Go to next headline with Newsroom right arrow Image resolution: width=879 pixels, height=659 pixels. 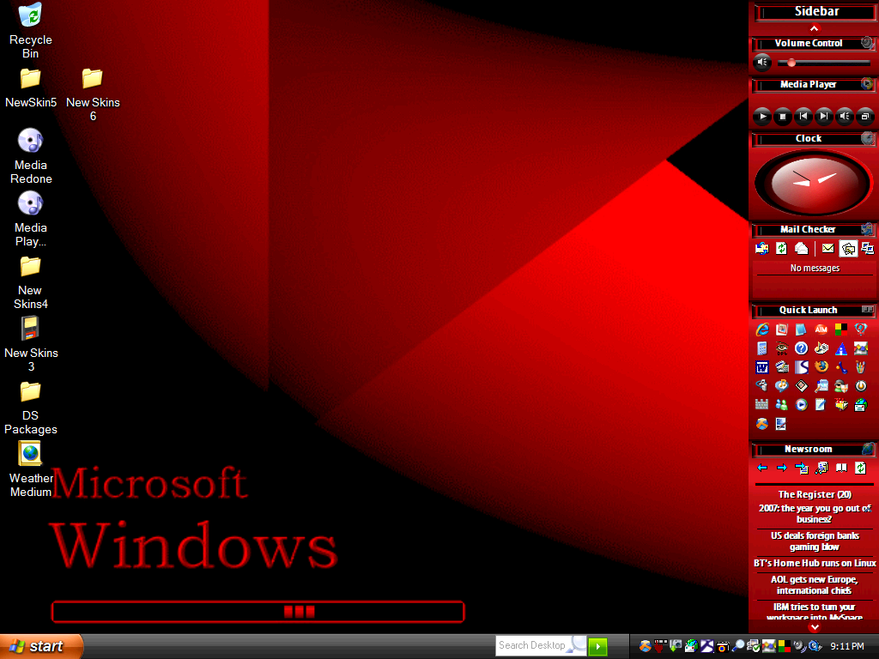coord(781,468)
